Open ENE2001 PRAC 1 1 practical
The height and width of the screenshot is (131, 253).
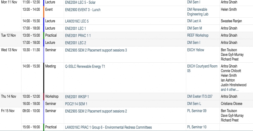coord(78,36)
